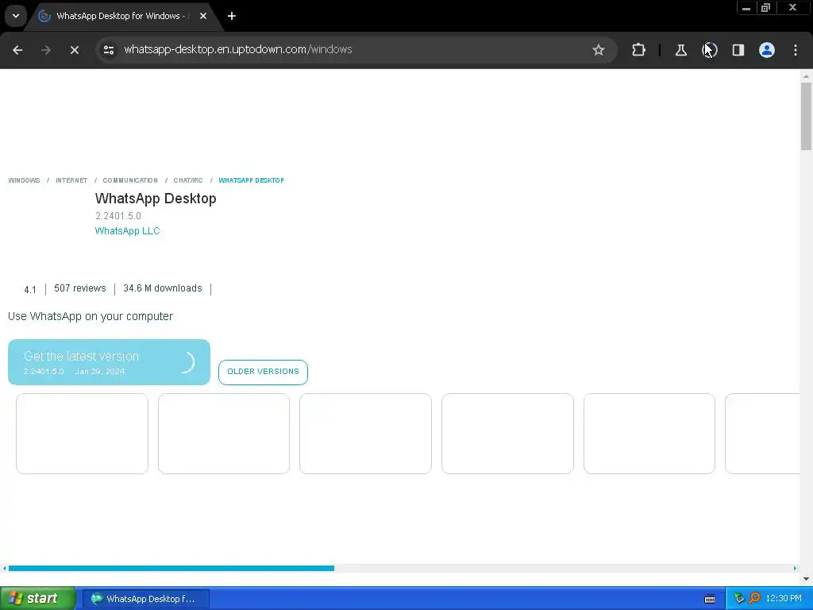Click version number 2.2401.5.0 under title
The width and height of the screenshot is (813, 610).
click(118, 216)
